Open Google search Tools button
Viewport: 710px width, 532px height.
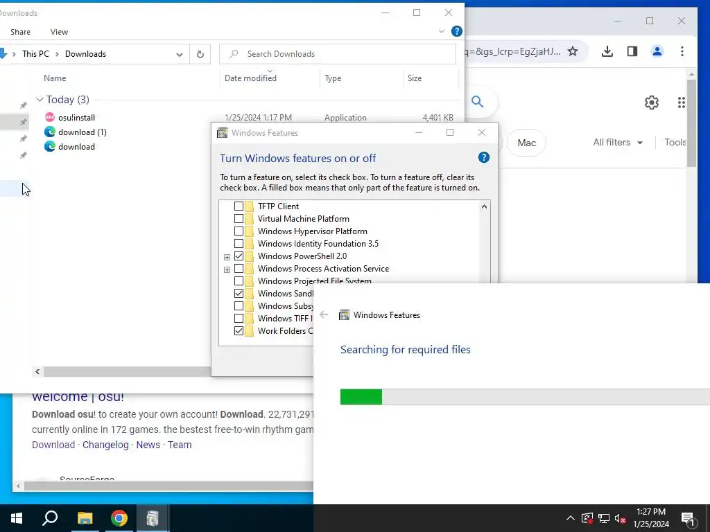[675, 142]
